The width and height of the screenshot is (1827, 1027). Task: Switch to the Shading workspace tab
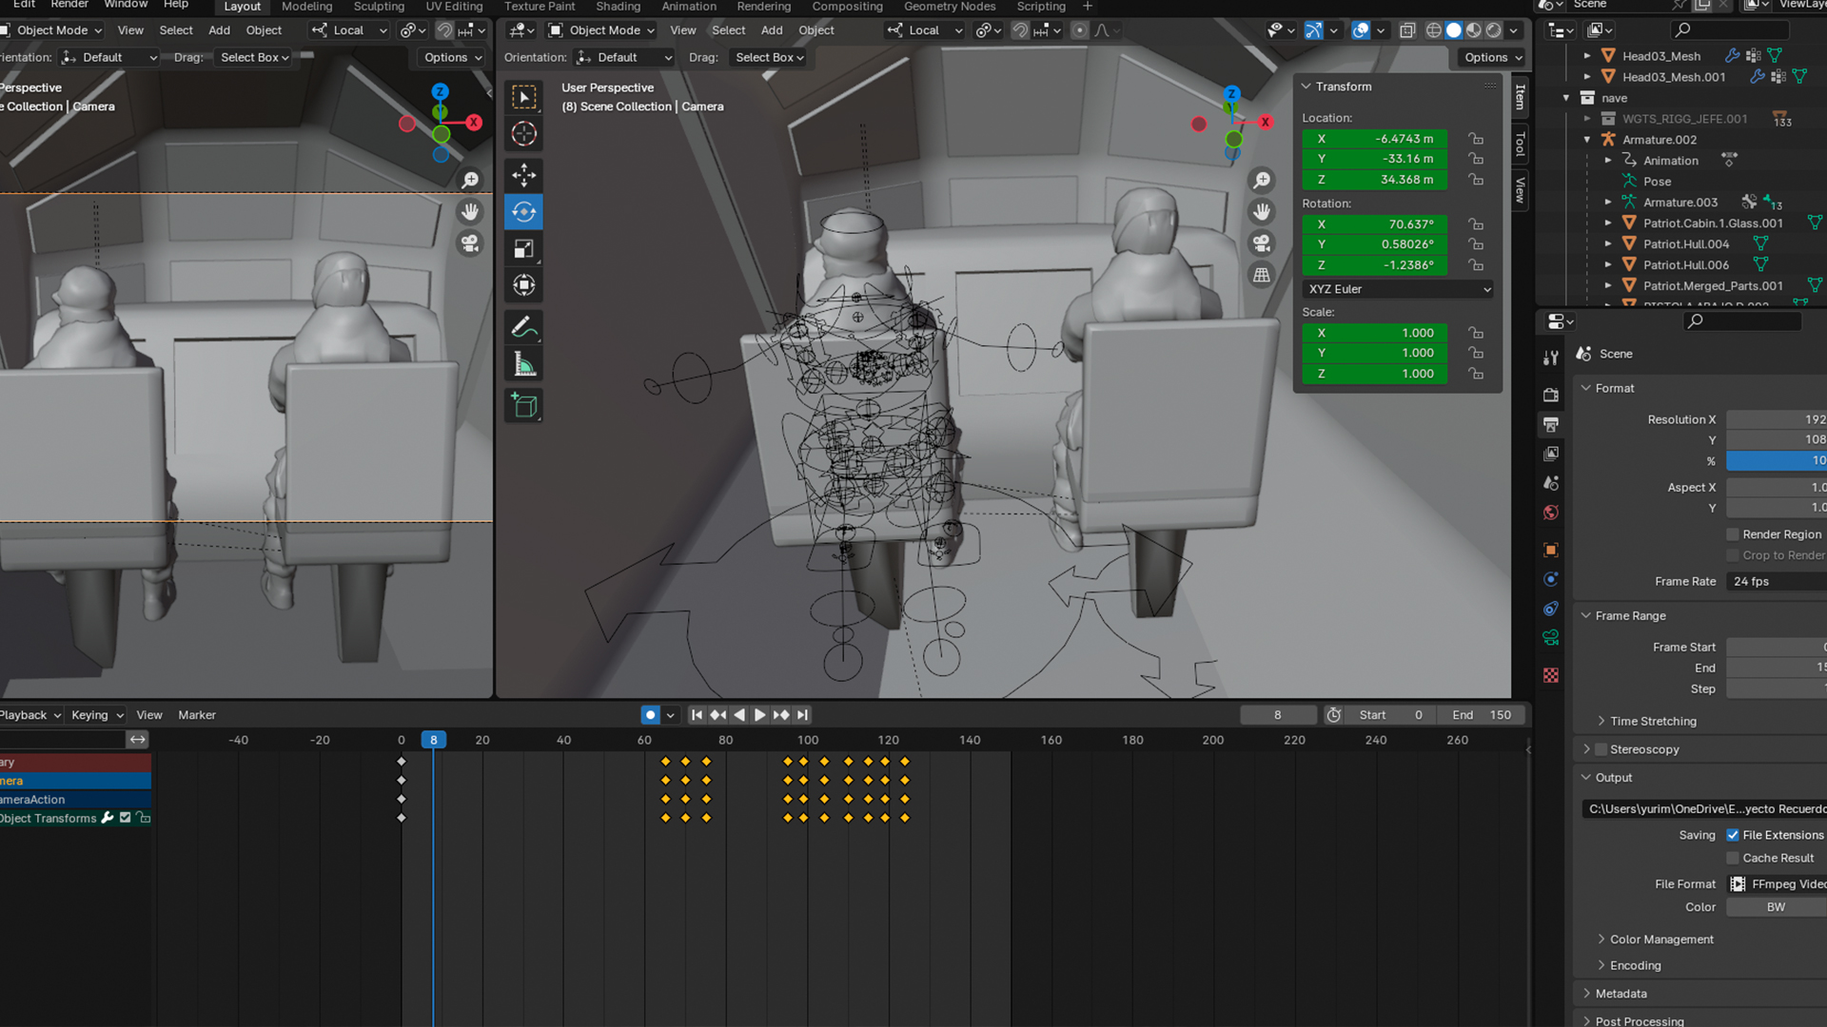coord(618,7)
